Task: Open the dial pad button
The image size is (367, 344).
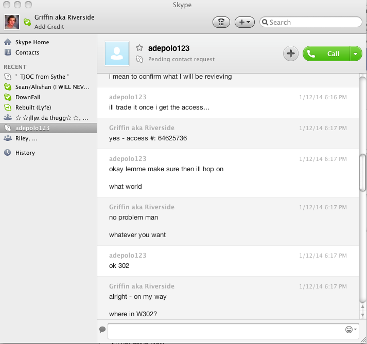Action: [221, 22]
